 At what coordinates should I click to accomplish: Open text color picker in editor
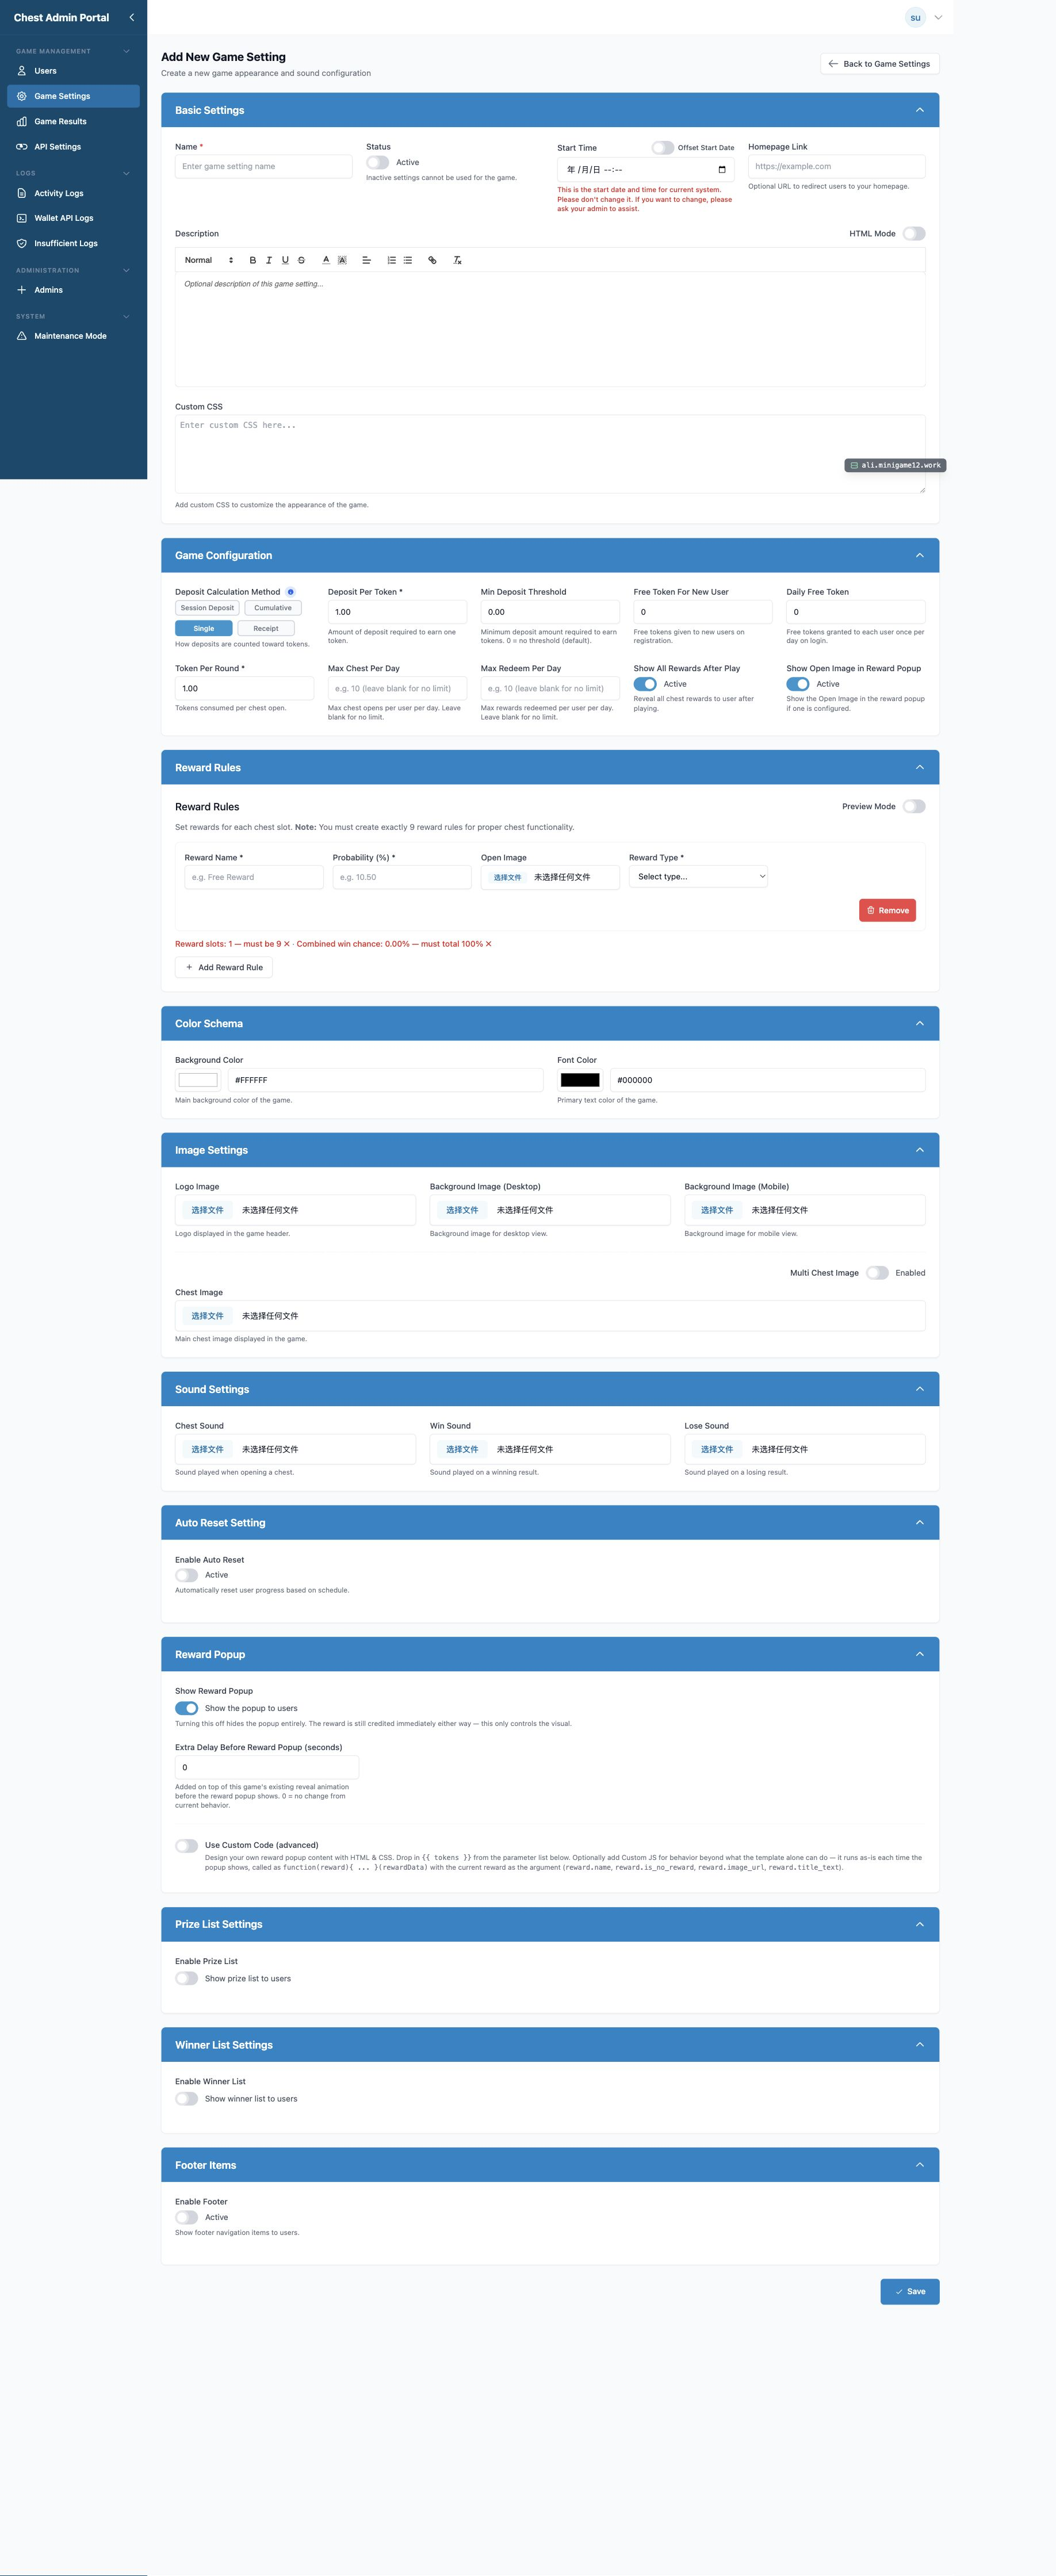tap(326, 260)
